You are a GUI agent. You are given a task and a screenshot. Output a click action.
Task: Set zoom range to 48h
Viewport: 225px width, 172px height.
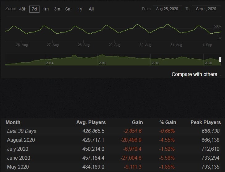[x=23, y=9]
